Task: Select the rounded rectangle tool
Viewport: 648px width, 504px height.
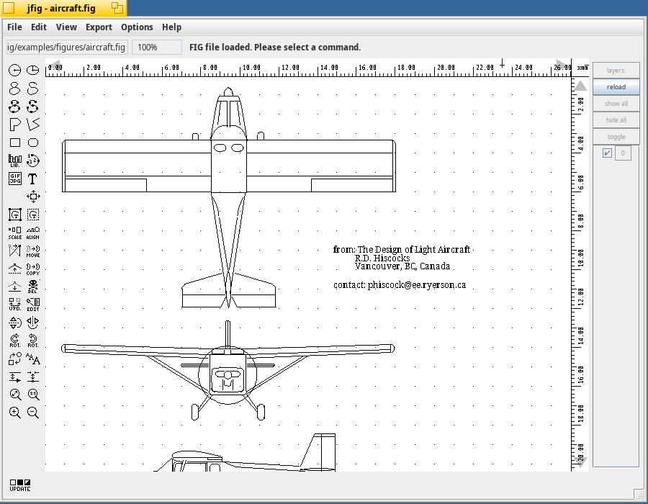Action: [x=33, y=143]
